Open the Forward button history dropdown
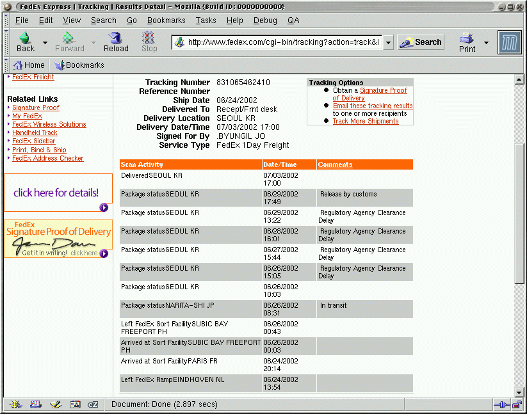This screenshot has height=414, width=527. pos(93,43)
